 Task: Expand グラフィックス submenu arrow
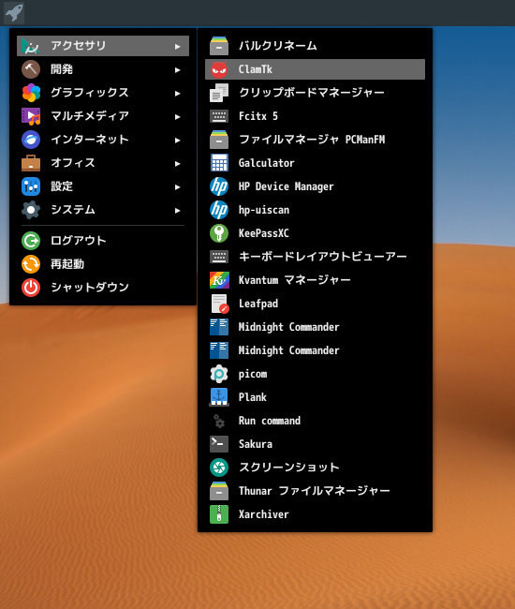(x=177, y=93)
